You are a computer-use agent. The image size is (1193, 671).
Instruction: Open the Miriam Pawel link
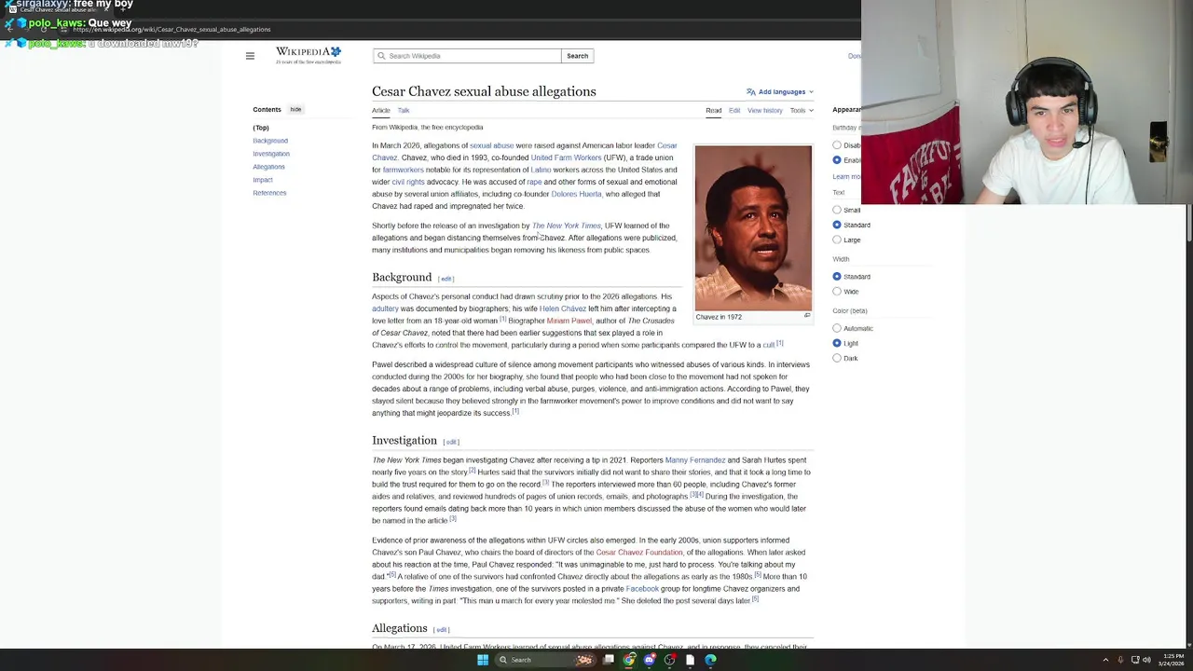[x=569, y=321]
